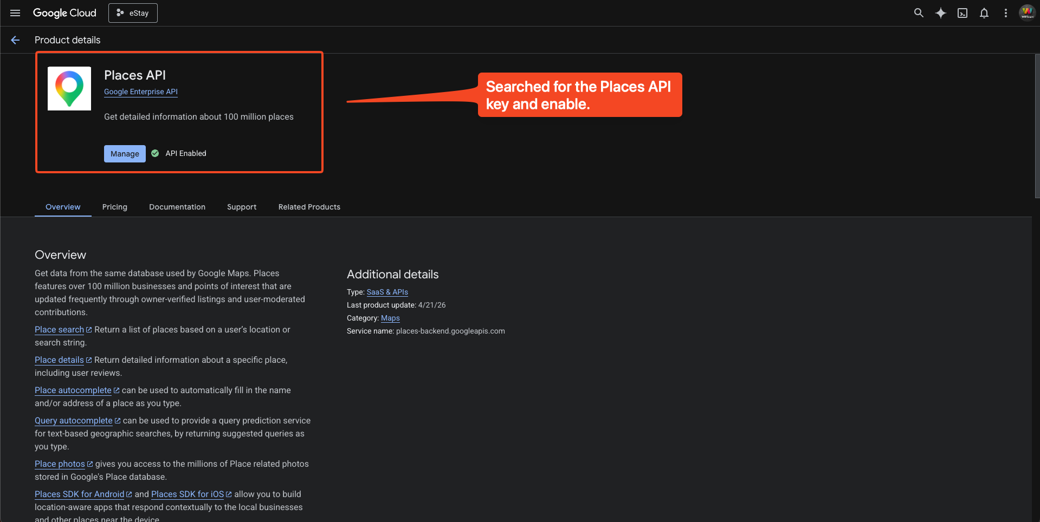Open the Support tab
The height and width of the screenshot is (522, 1040).
242,207
